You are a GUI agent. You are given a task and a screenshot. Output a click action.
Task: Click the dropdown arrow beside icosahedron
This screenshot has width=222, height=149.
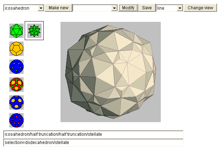click(x=40, y=8)
